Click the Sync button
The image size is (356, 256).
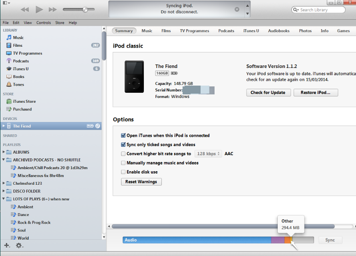[330, 240]
